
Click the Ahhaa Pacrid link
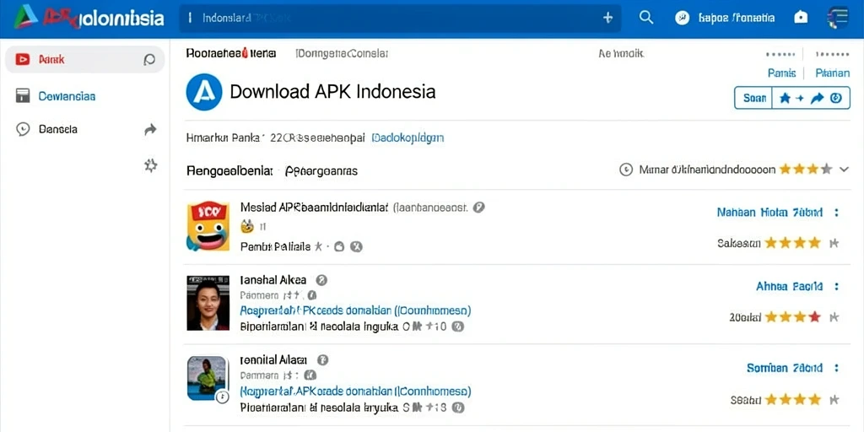790,287
